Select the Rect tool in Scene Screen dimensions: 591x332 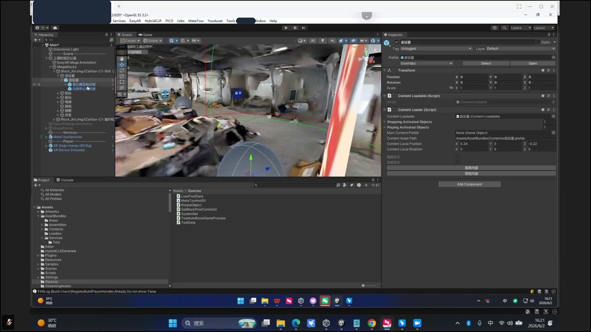click(122, 82)
